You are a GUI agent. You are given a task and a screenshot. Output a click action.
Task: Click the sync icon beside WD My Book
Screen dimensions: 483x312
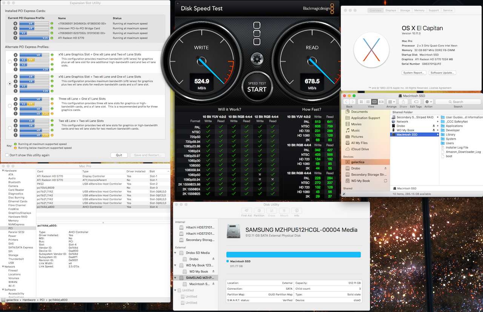[x=385, y=181]
